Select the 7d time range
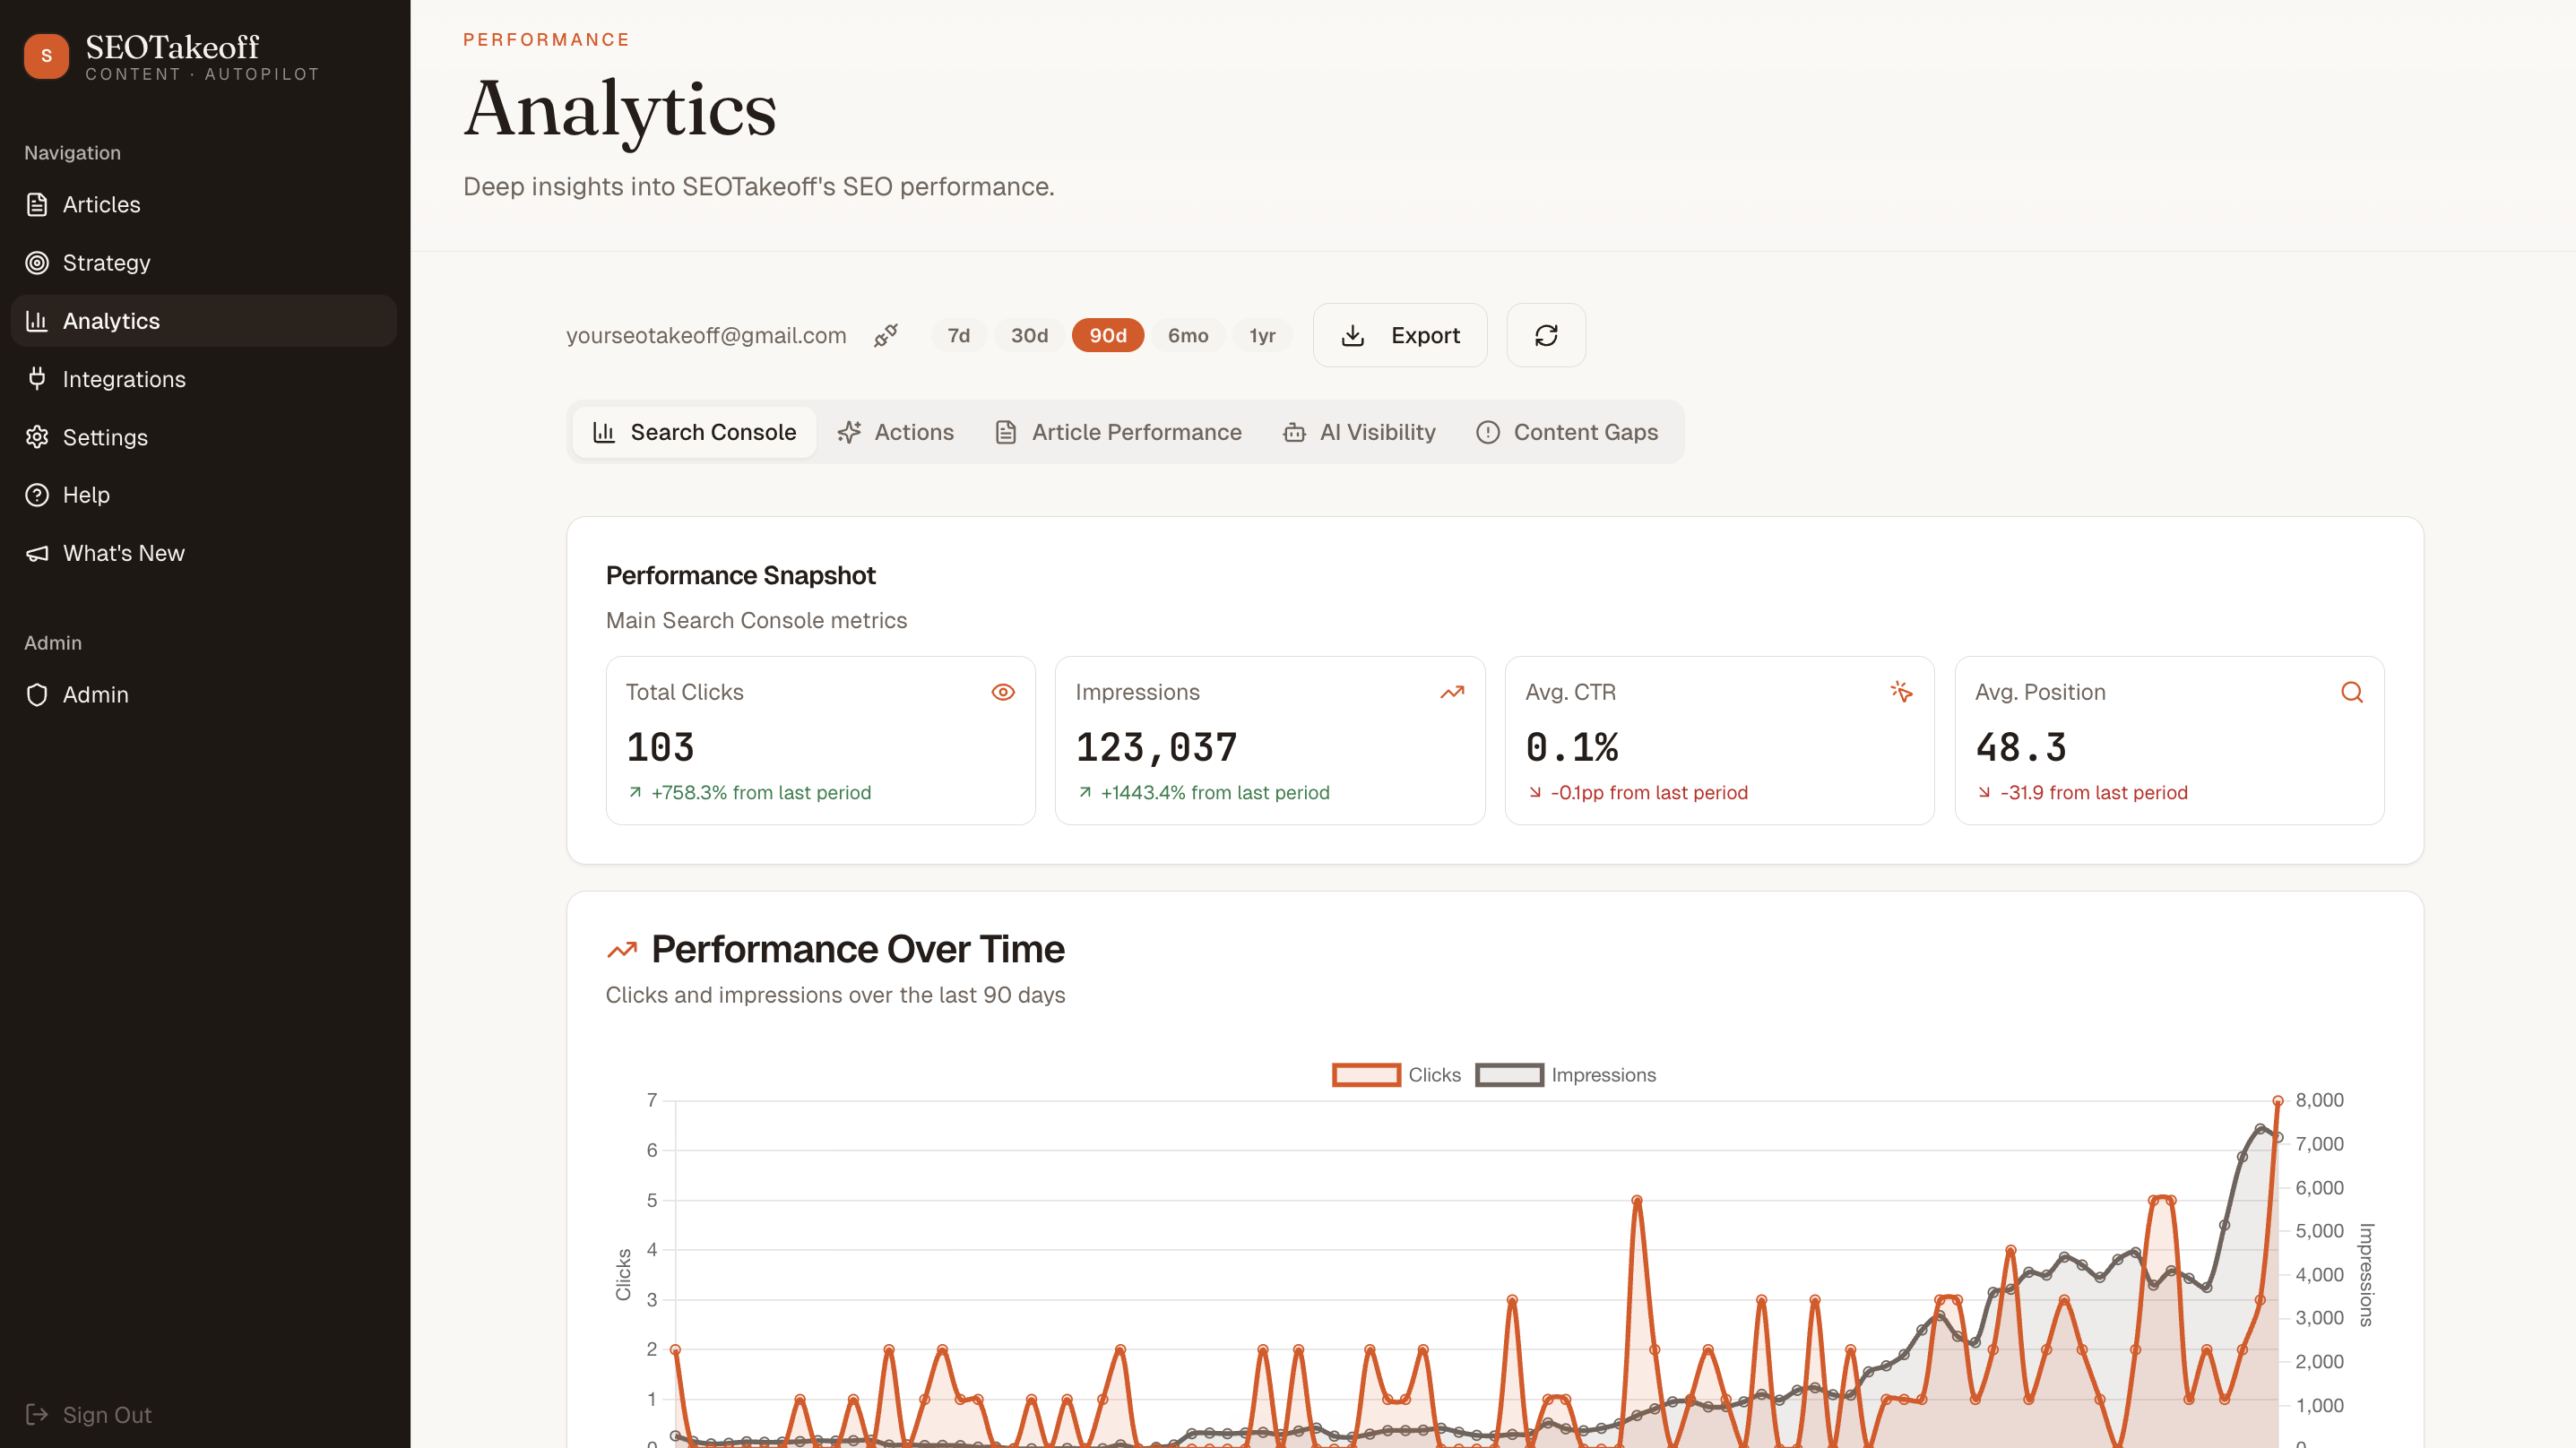The image size is (2576, 1448). tap(959, 335)
